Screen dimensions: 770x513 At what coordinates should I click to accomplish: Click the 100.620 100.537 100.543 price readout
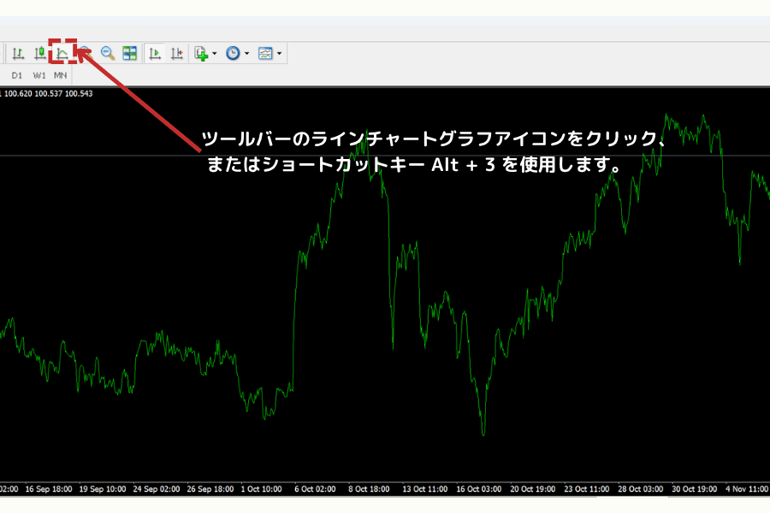click(48, 93)
